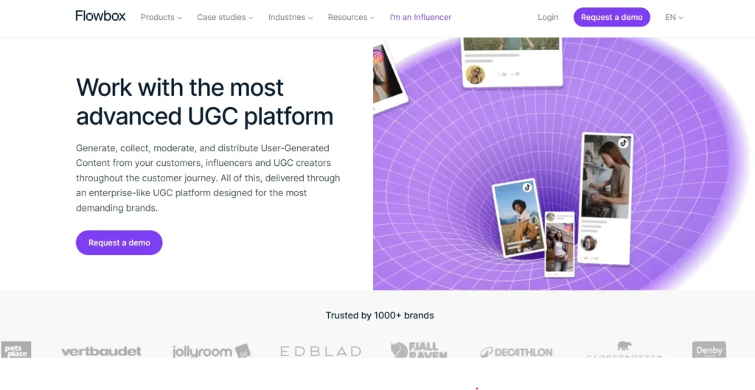
Task: Click the main hero headline text
Action: click(205, 102)
